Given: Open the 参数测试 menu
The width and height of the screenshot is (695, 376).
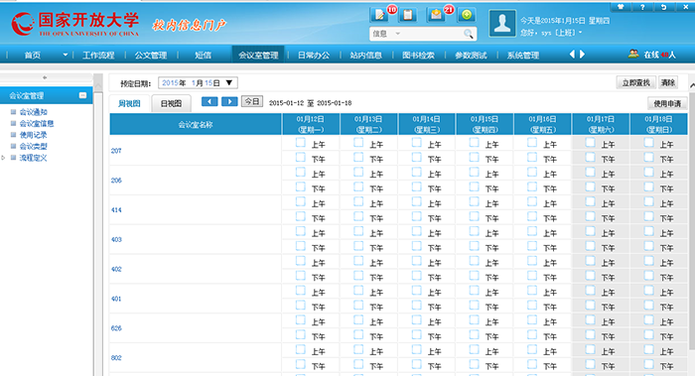Looking at the screenshot, I should pyautogui.click(x=471, y=56).
